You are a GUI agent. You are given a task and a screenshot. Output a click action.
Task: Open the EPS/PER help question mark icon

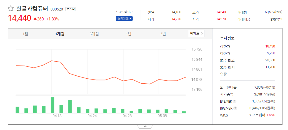pos(235,102)
